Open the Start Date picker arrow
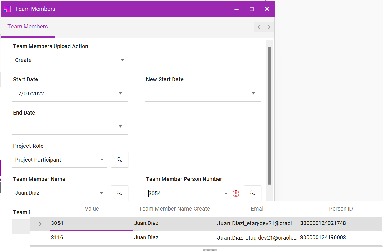This screenshot has width=383, height=252. [120, 93]
